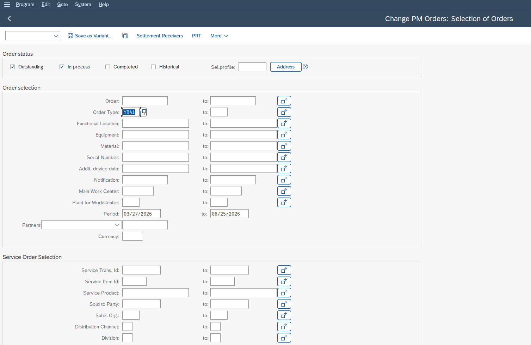Click the Sales Org. from field
This screenshot has width=531, height=345.
(x=131, y=315)
